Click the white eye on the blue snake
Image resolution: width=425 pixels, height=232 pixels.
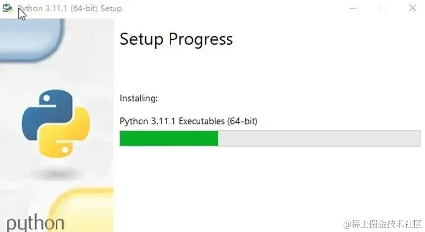[x=47, y=98]
